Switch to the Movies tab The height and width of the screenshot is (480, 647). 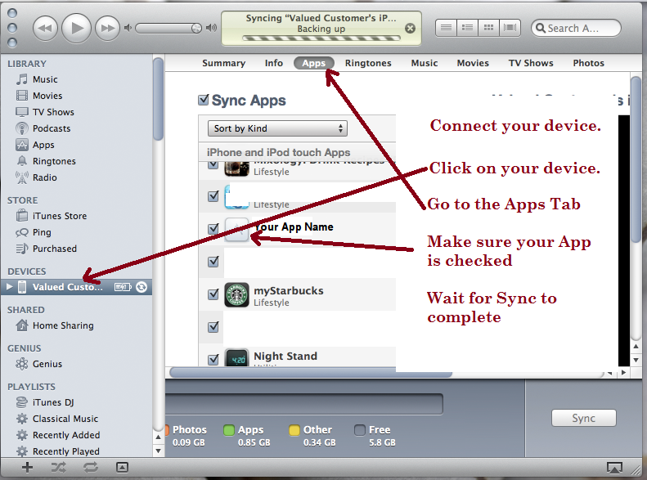[473, 63]
